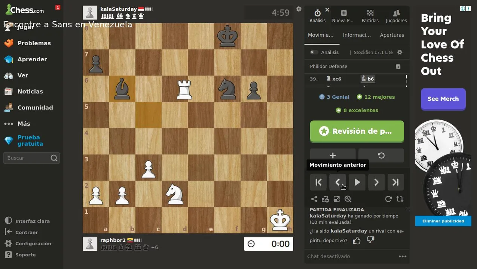This screenshot has width=477, height=269.
Task: Open raphbor2's profile name
Action: [113, 240]
